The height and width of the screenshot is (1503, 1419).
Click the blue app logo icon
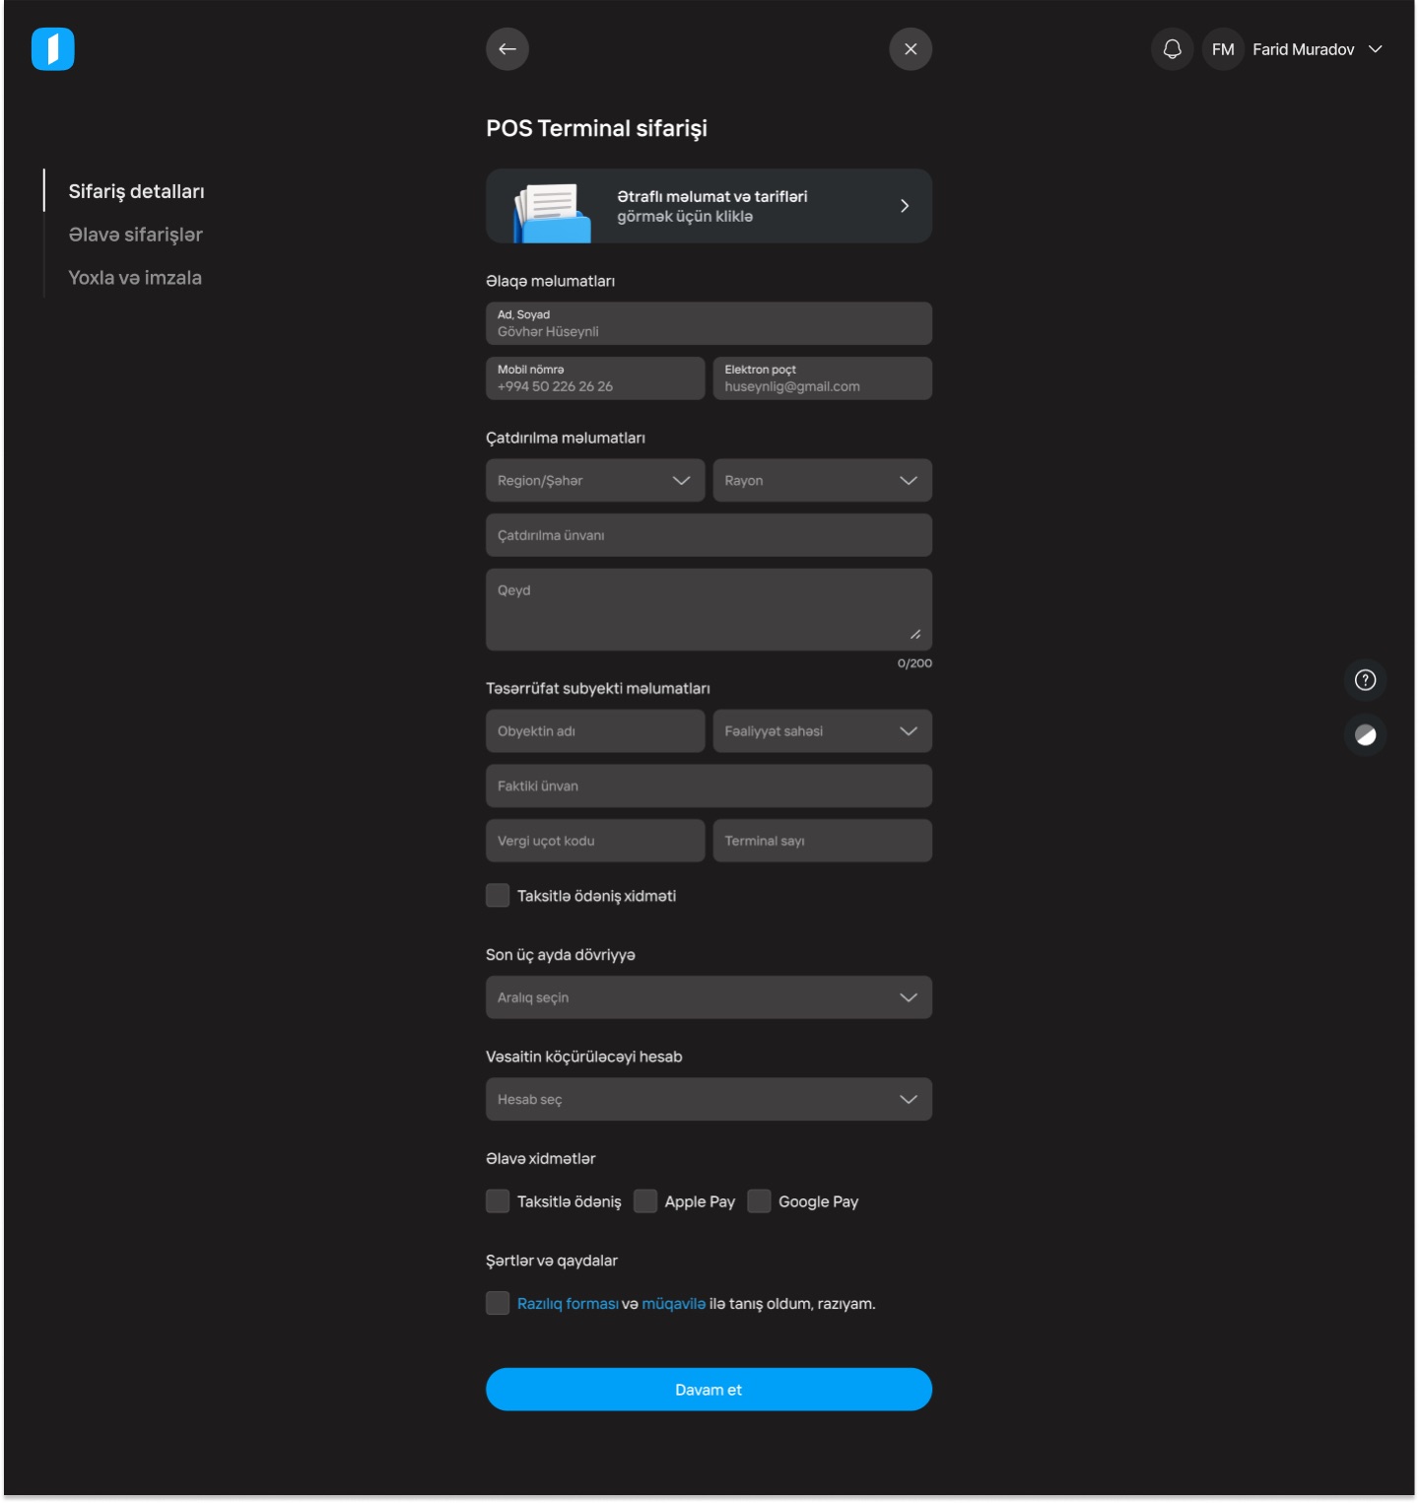click(x=53, y=49)
